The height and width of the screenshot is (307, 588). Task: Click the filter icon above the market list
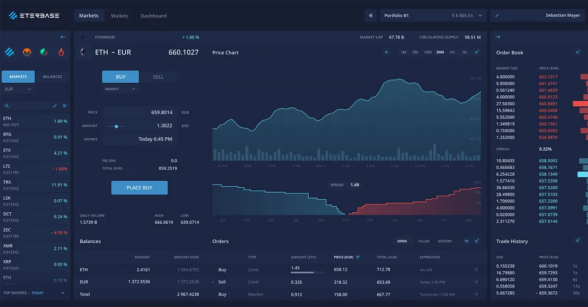tap(64, 106)
